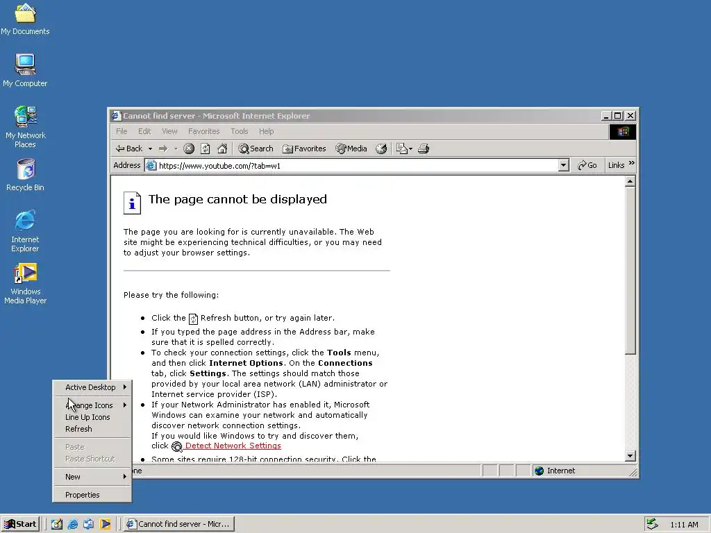Click the scrollbar down arrow
This screenshot has width=711, height=533.
tap(630, 456)
